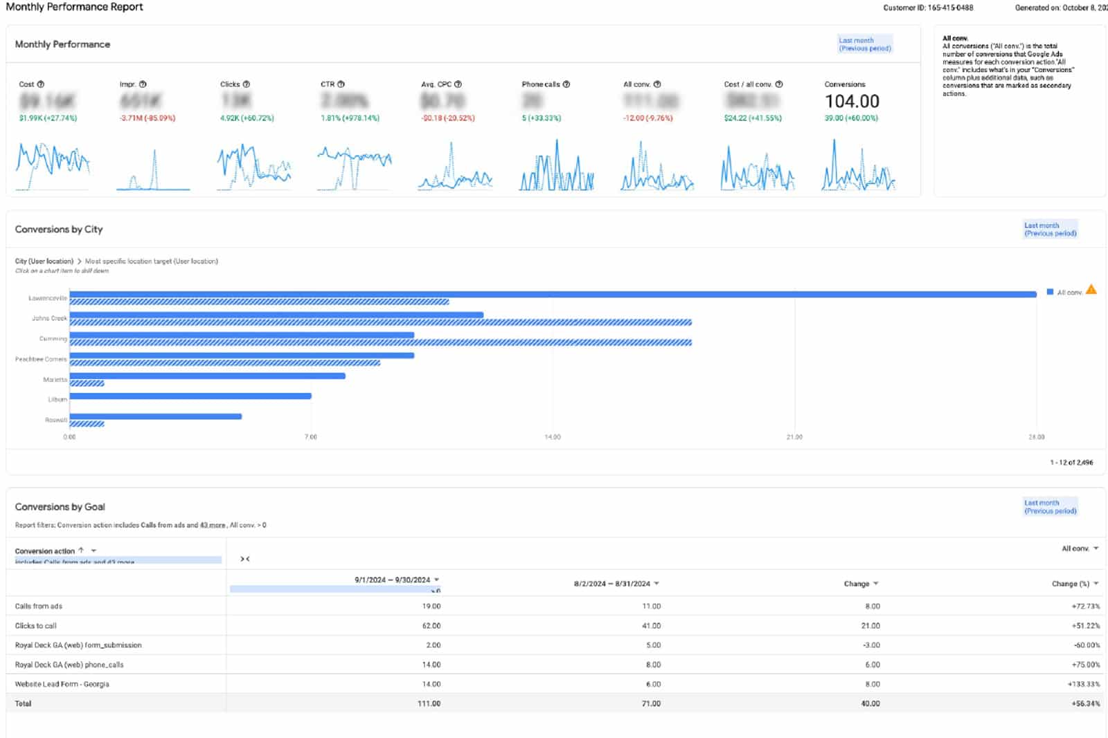Expand the All conv. dropdown in goals table
The image size is (1108, 738).
pyautogui.click(x=1096, y=548)
